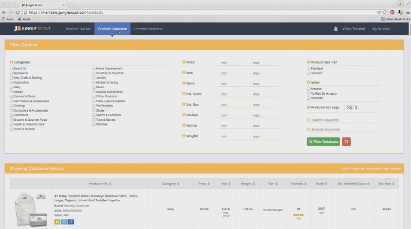The width and height of the screenshot is (411, 229).
Task: Click the Review info icon
Action: 184,115
